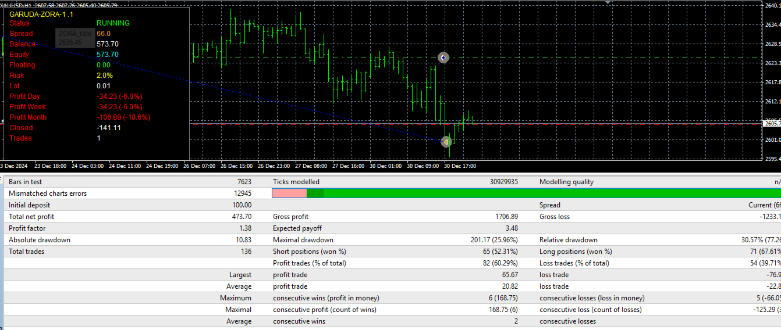Click the Short positions value 65 (52.31%)
The height and width of the screenshot is (330, 781).
point(500,252)
